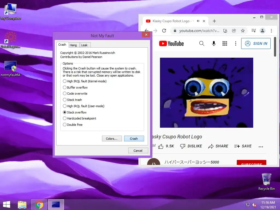Open a new Chrome tab

[x=214, y=21]
